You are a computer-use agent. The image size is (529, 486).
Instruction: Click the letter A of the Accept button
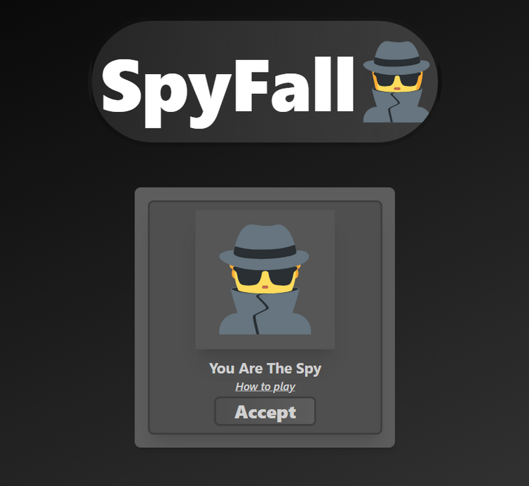pos(241,412)
